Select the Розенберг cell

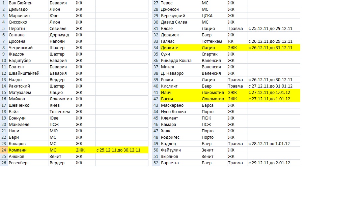28,163
